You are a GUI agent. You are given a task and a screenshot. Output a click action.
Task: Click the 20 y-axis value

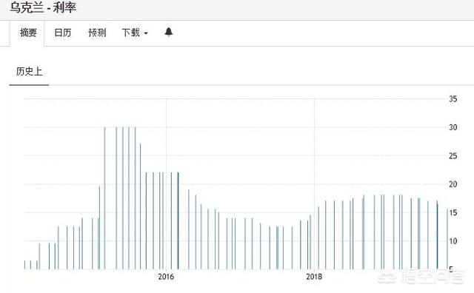(453, 184)
